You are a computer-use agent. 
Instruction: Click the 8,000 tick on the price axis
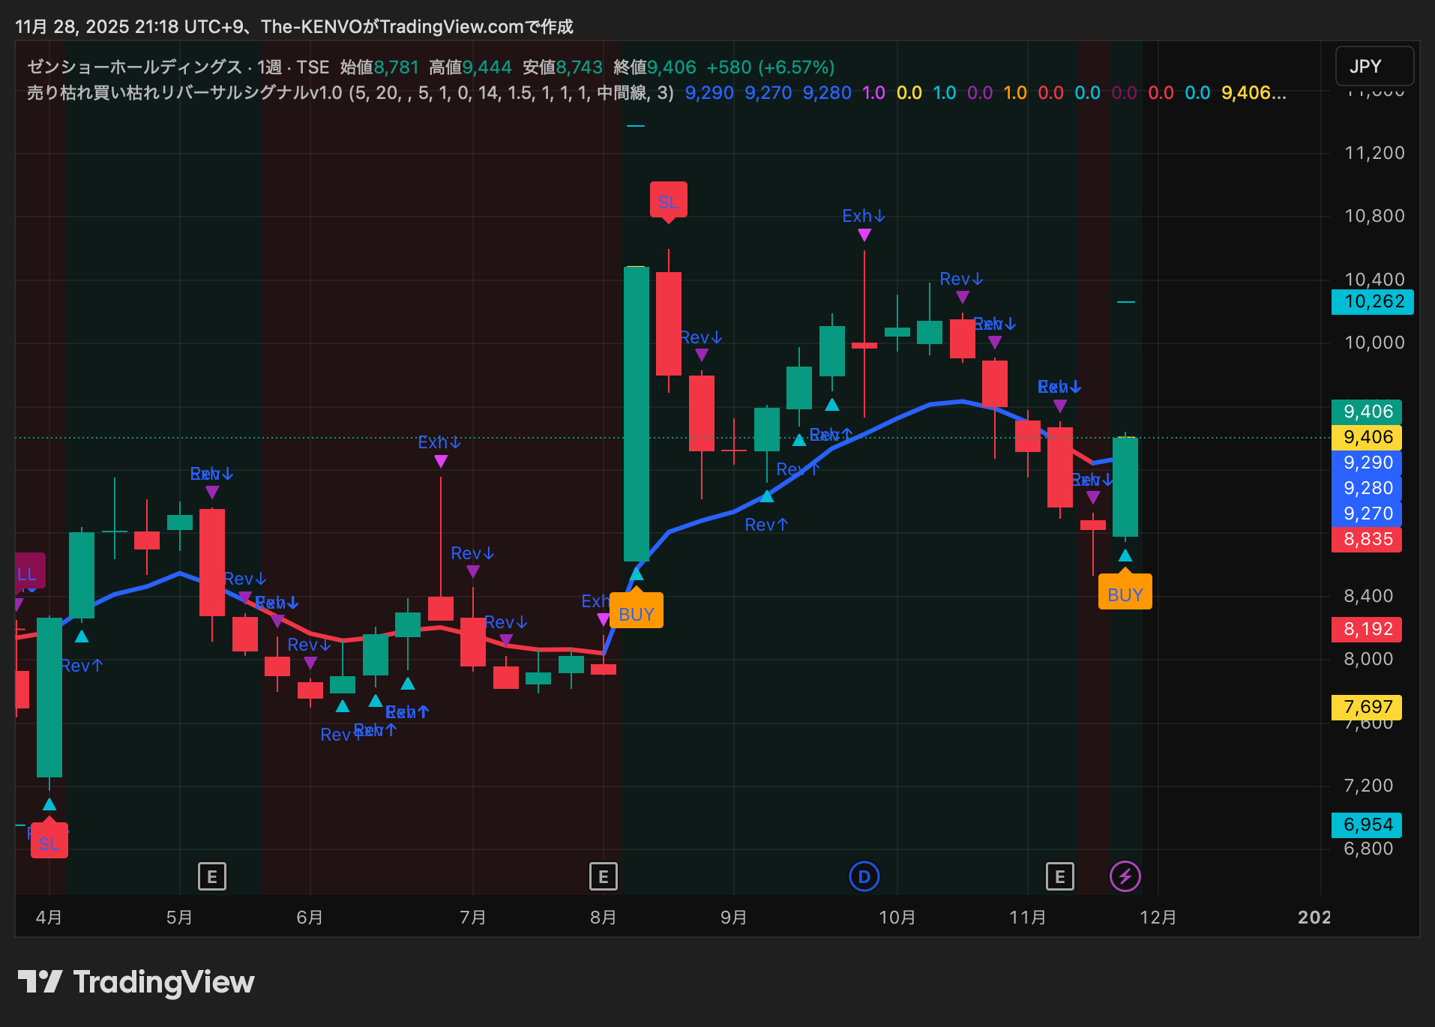pyautogui.click(x=1368, y=658)
